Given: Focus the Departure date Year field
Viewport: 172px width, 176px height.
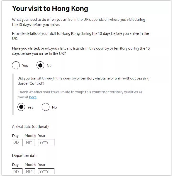Looking at the screenshot, I should click(46, 171).
